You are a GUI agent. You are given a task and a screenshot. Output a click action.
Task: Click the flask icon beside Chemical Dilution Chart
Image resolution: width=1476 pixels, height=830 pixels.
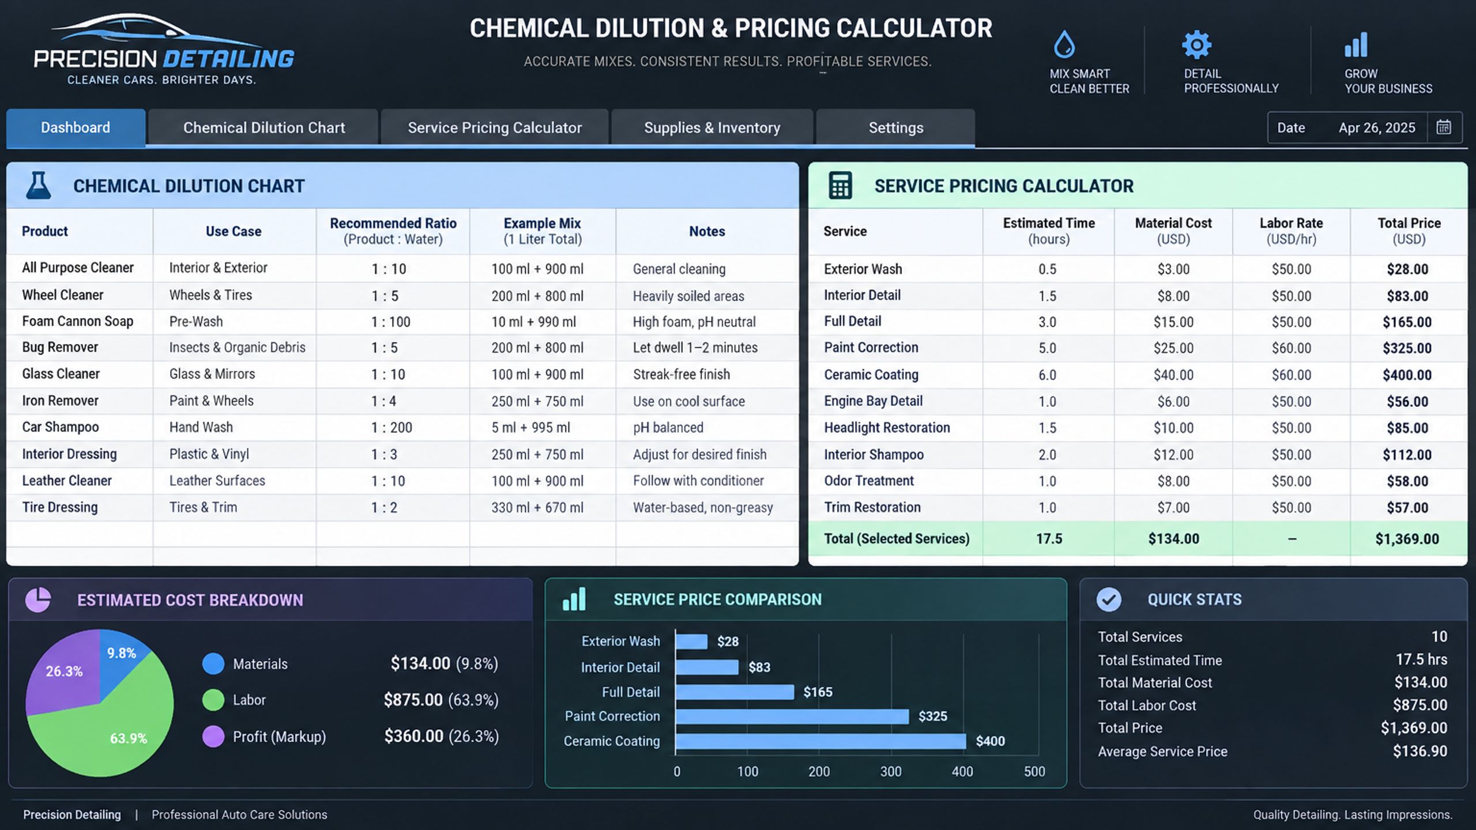pos(39,186)
